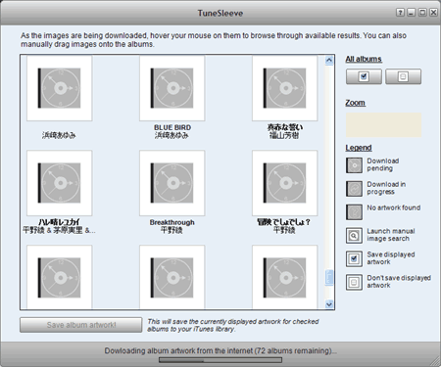
Task: Open help via the question mark button
Action: click(400, 13)
